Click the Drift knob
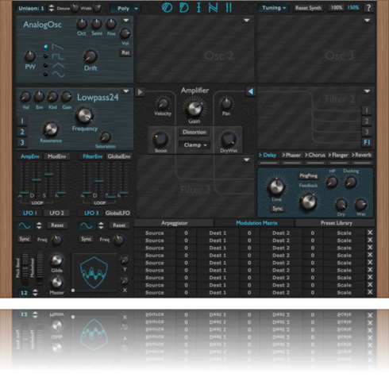Viewport: 389px width, 381px height. (x=91, y=56)
